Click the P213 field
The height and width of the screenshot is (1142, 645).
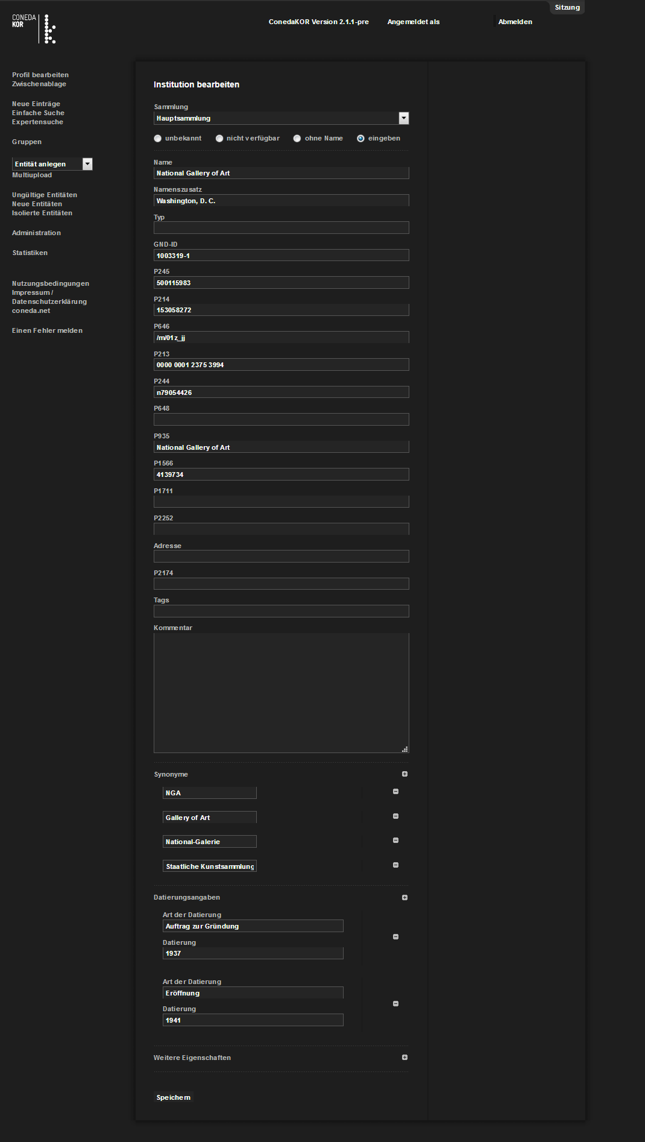tap(282, 365)
